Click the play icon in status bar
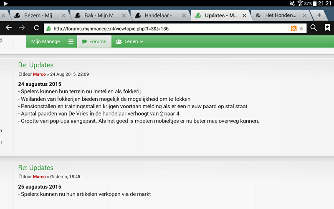The height and width of the screenshot is (209, 334). [x=5, y=3]
